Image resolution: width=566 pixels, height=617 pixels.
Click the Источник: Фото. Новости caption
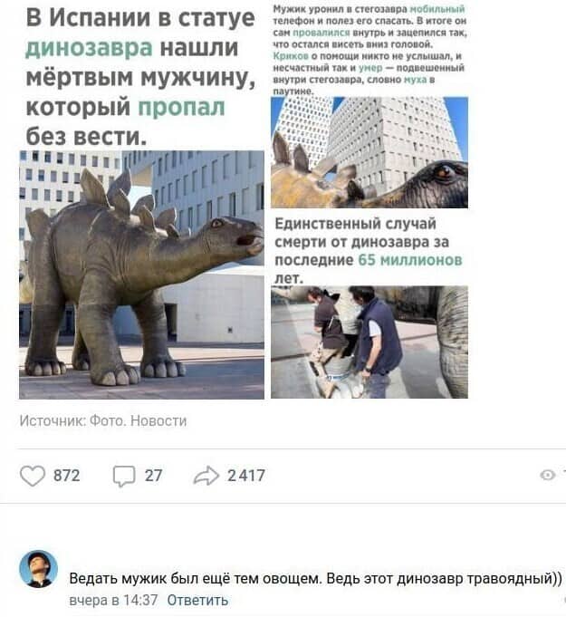(103, 420)
